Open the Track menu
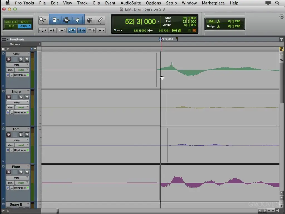The width and height of the screenshot is (285, 214). [x=82, y=3]
